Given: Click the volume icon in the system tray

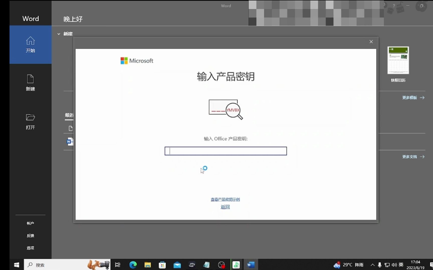Looking at the screenshot, I should [x=394, y=265].
